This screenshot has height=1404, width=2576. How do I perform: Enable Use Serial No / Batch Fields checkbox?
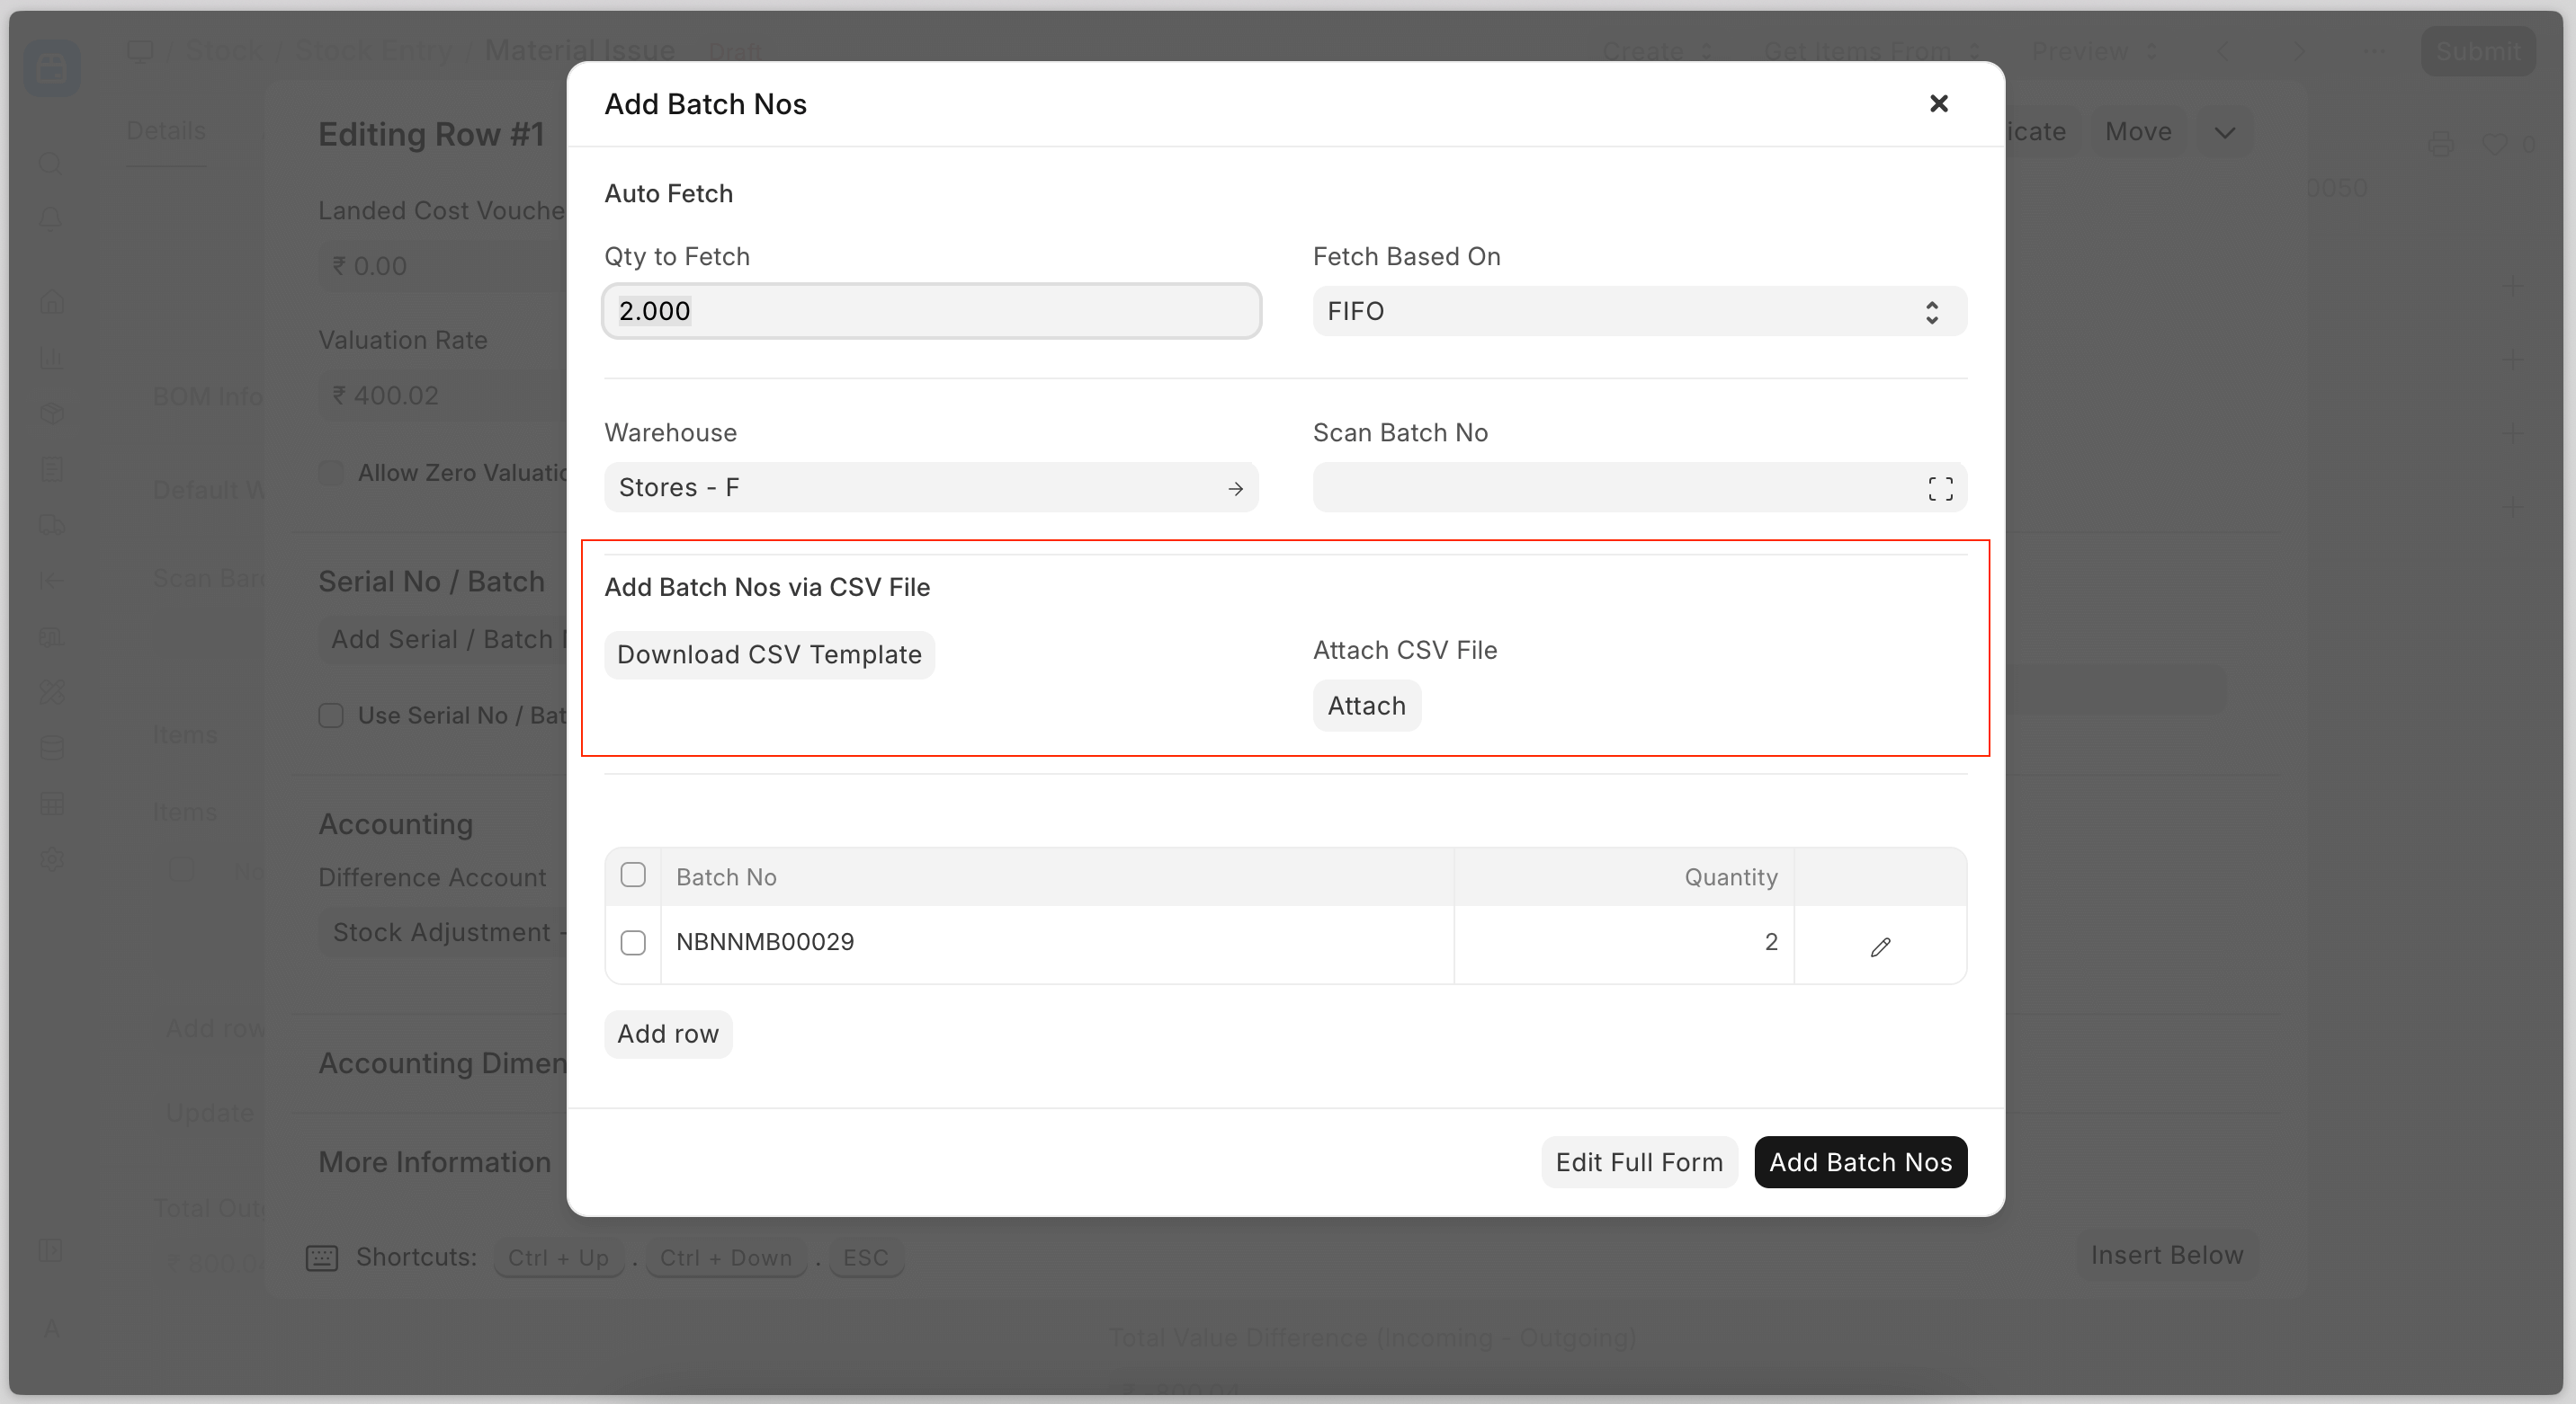point(331,715)
